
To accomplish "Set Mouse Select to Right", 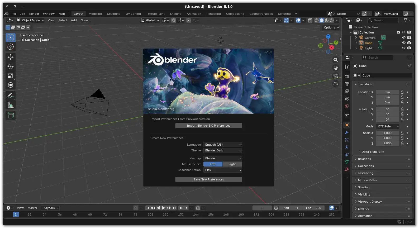I will [x=232, y=164].
